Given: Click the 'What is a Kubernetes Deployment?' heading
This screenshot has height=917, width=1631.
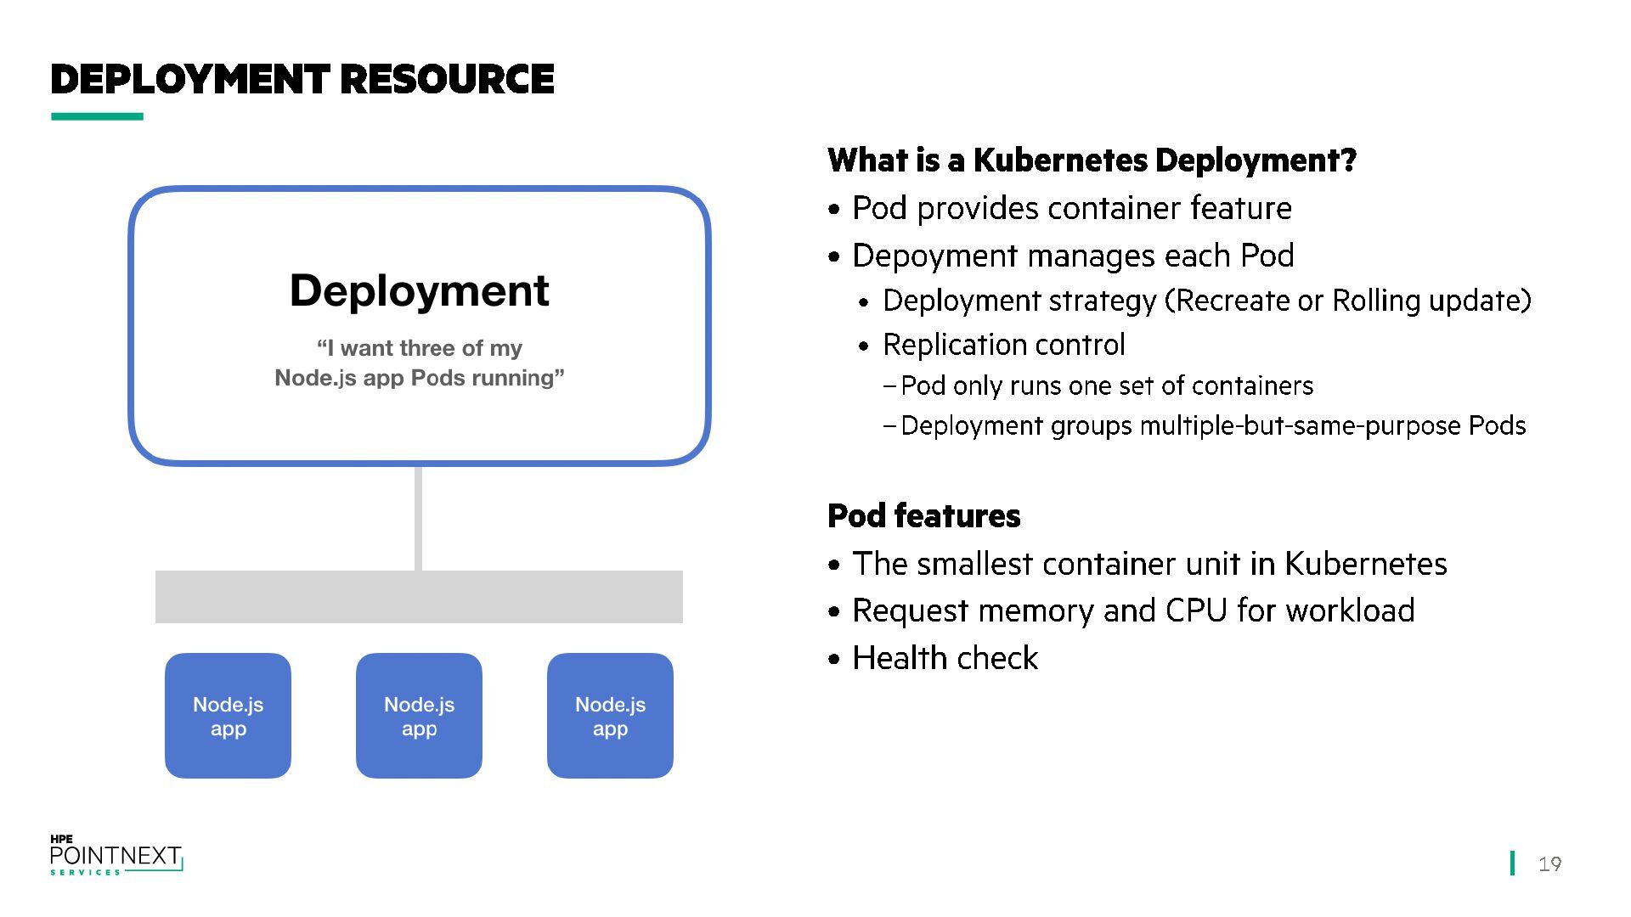Looking at the screenshot, I should 1092,160.
